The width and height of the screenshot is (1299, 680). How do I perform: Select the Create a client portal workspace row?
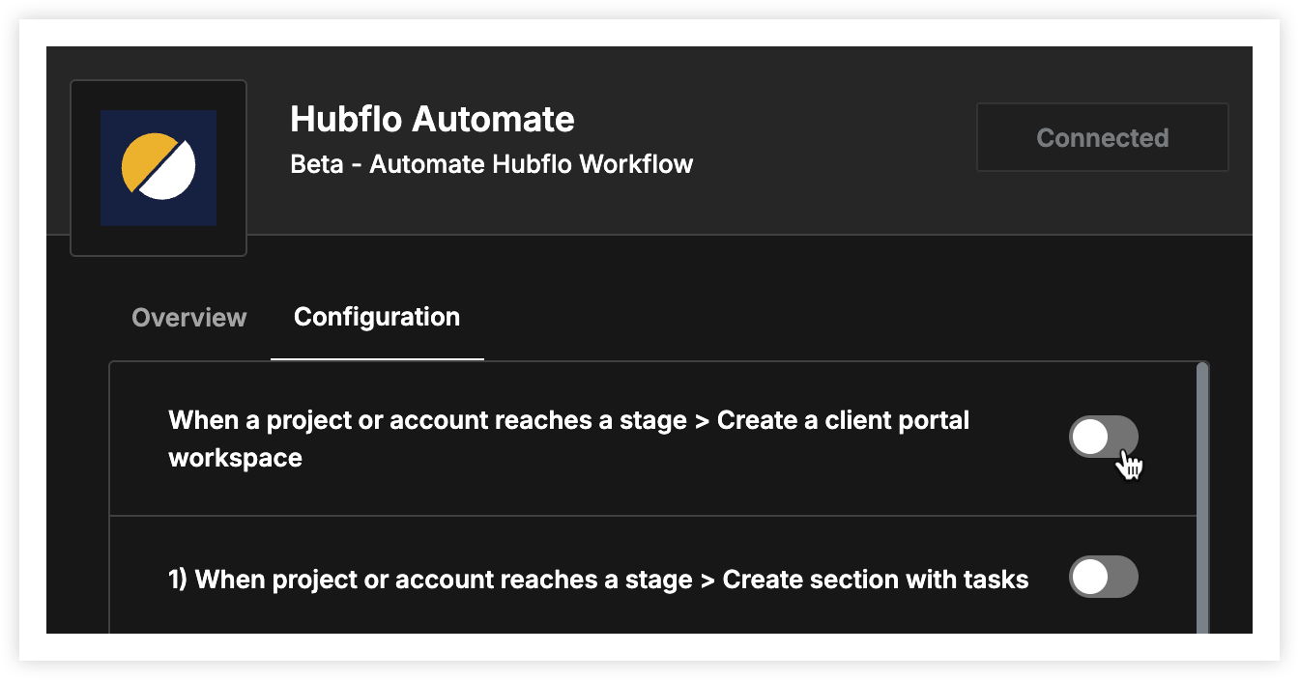coord(652,439)
